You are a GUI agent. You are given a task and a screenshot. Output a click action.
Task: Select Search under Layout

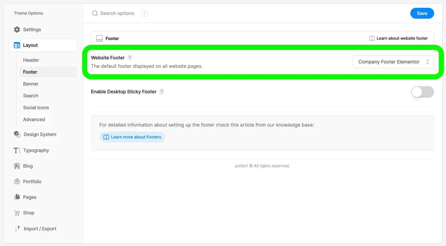(x=48, y=96)
